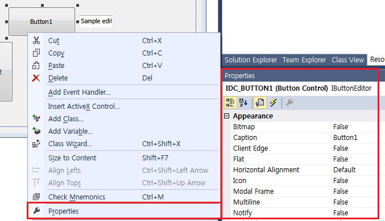Choose Paste from the context menu
Viewport: 385px width, 221px height.
pyautogui.click(x=124, y=65)
